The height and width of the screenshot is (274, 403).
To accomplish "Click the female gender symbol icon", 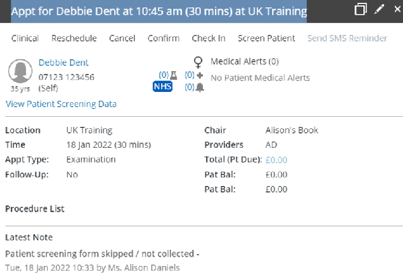I will coord(198,62).
